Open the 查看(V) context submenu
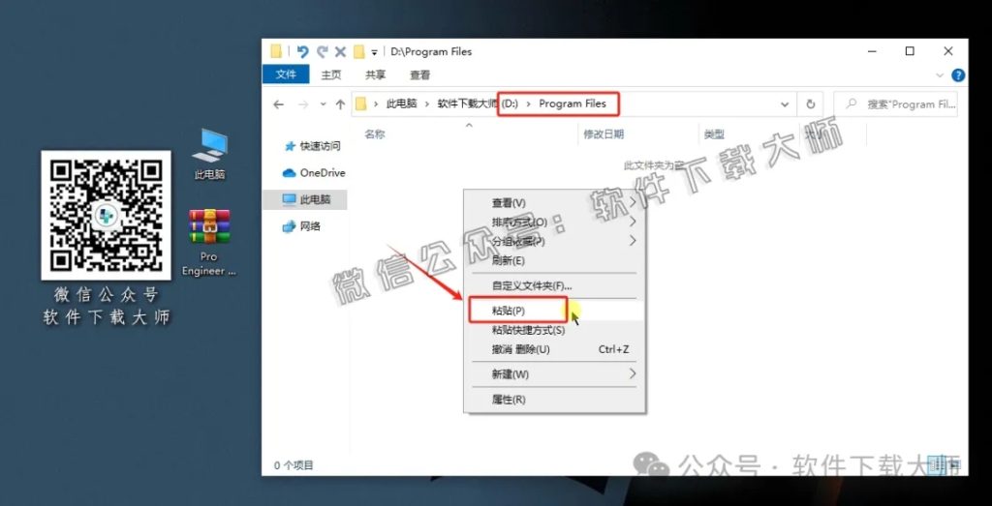This screenshot has height=506, width=992. click(x=555, y=203)
